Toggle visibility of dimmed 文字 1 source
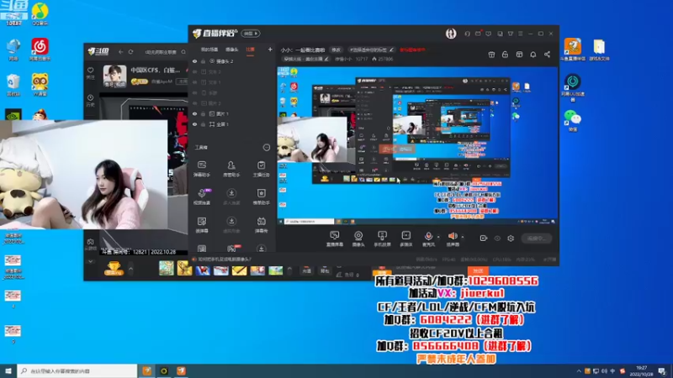Viewport: 673px width, 378px height. point(195,82)
